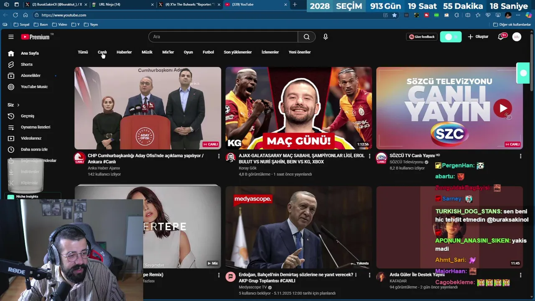Click the Give feedback button
This screenshot has height=301, width=535.
(x=422, y=37)
